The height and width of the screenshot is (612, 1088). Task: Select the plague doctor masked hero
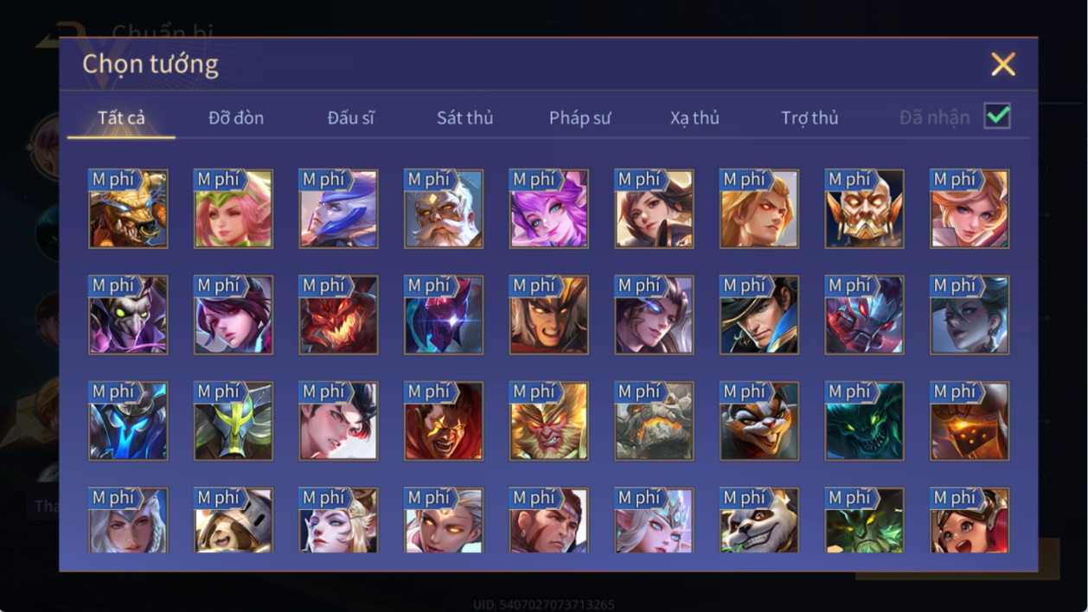(128, 316)
